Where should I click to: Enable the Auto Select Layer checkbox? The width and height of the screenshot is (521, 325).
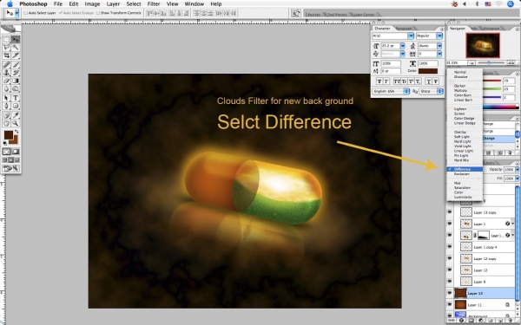(x=25, y=13)
